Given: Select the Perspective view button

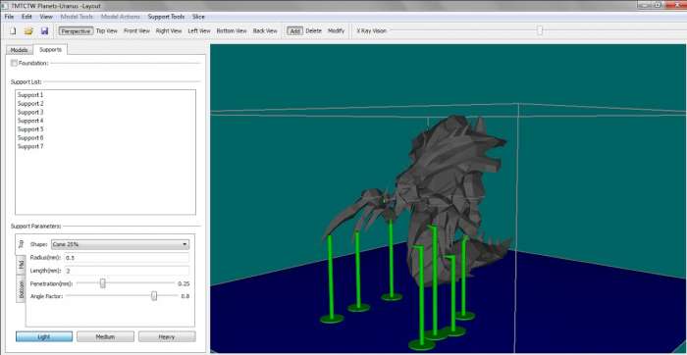Looking at the screenshot, I should tap(76, 31).
